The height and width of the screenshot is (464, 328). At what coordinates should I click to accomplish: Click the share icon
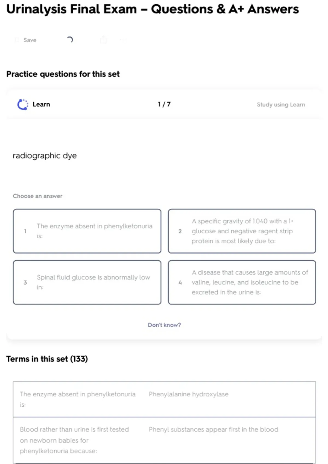coord(104,40)
